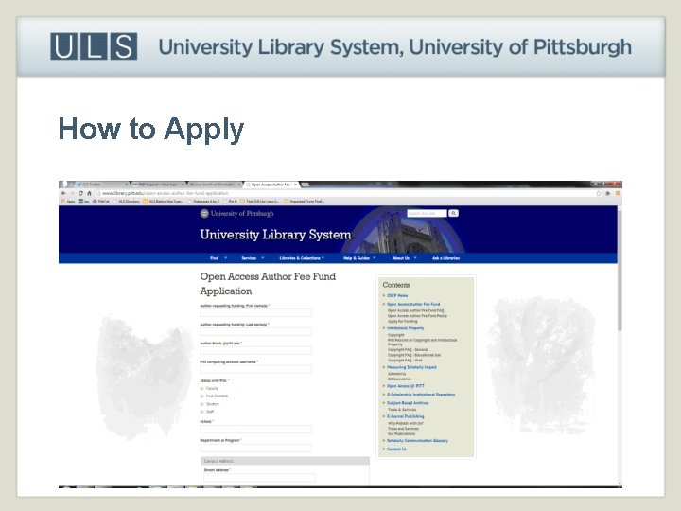Select the Post Doctoral radio button
Image resolution: width=681 pixels, height=511 pixels.
[202, 396]
